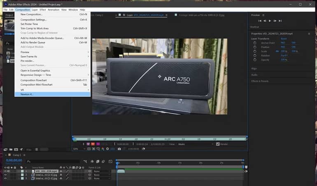The width and height of the screenshot is (317, 186).
Task: Click New Folder icon in Project panel
Action: pos(11,150)
